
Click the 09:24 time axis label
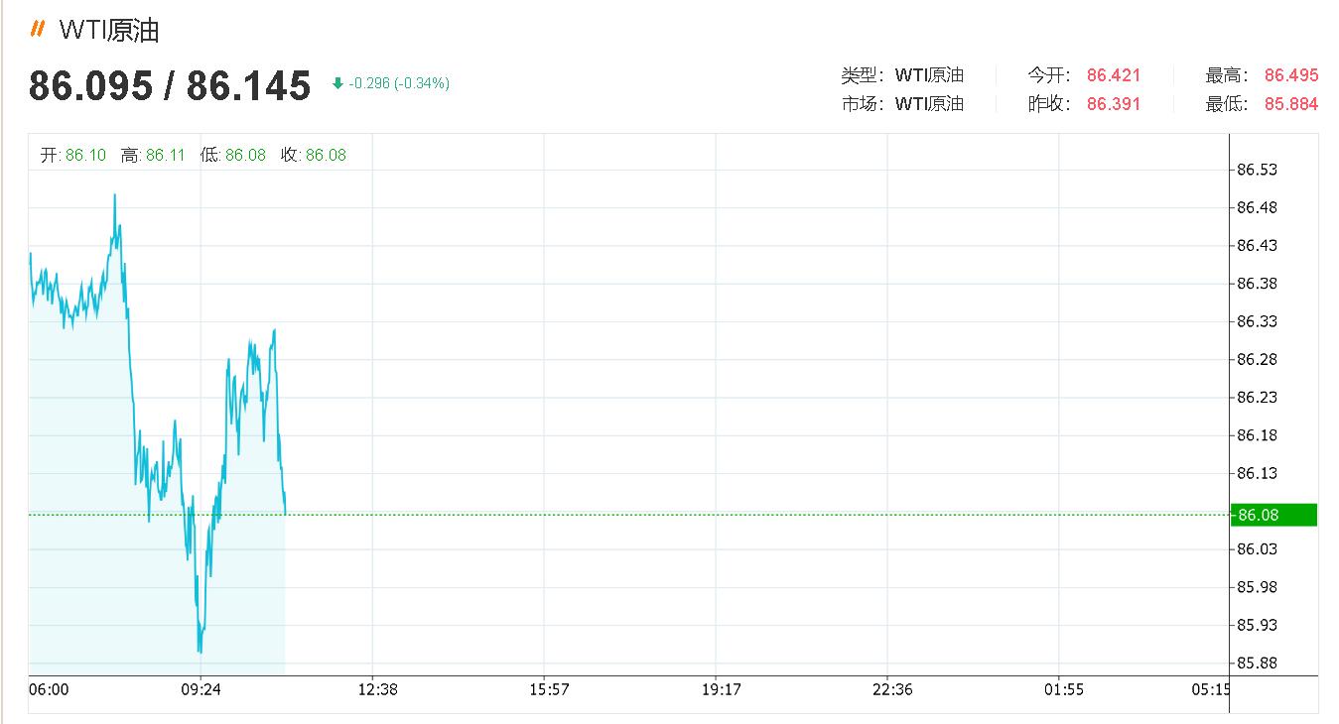click(x=201, y=689)
